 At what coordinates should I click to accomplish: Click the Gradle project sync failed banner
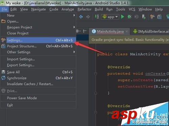(x=129, y=40)
